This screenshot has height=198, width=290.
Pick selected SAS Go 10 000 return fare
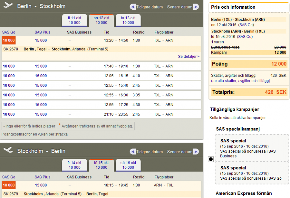click(9, 185)
